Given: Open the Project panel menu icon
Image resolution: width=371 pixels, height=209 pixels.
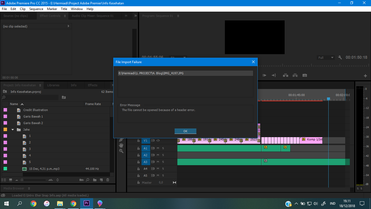Looking at the screenshot, I should click(x=40, y=85).
